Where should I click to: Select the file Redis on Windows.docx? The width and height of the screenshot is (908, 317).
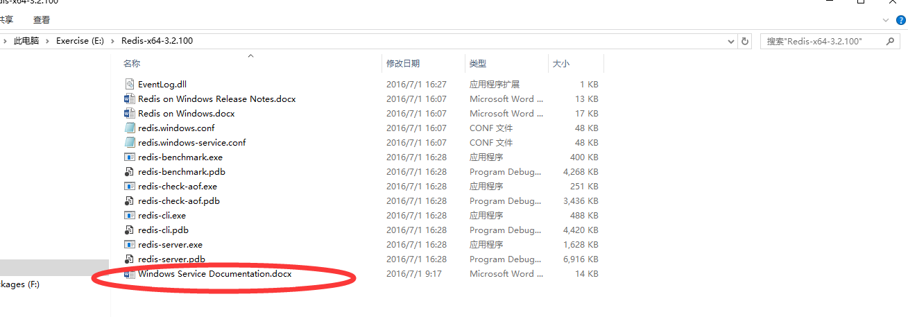click(x=186, y=113)
